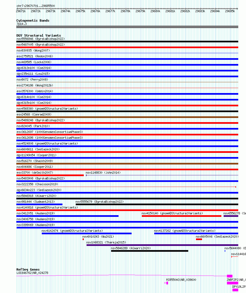
Task: Open nsv824045 (Park2010) variant
Action: (x=33, y=126)
